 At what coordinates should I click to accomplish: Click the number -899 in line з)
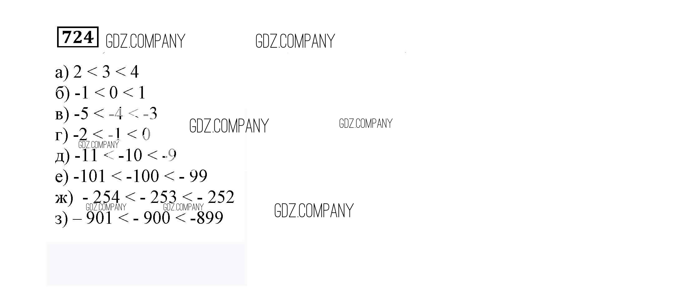207,218
